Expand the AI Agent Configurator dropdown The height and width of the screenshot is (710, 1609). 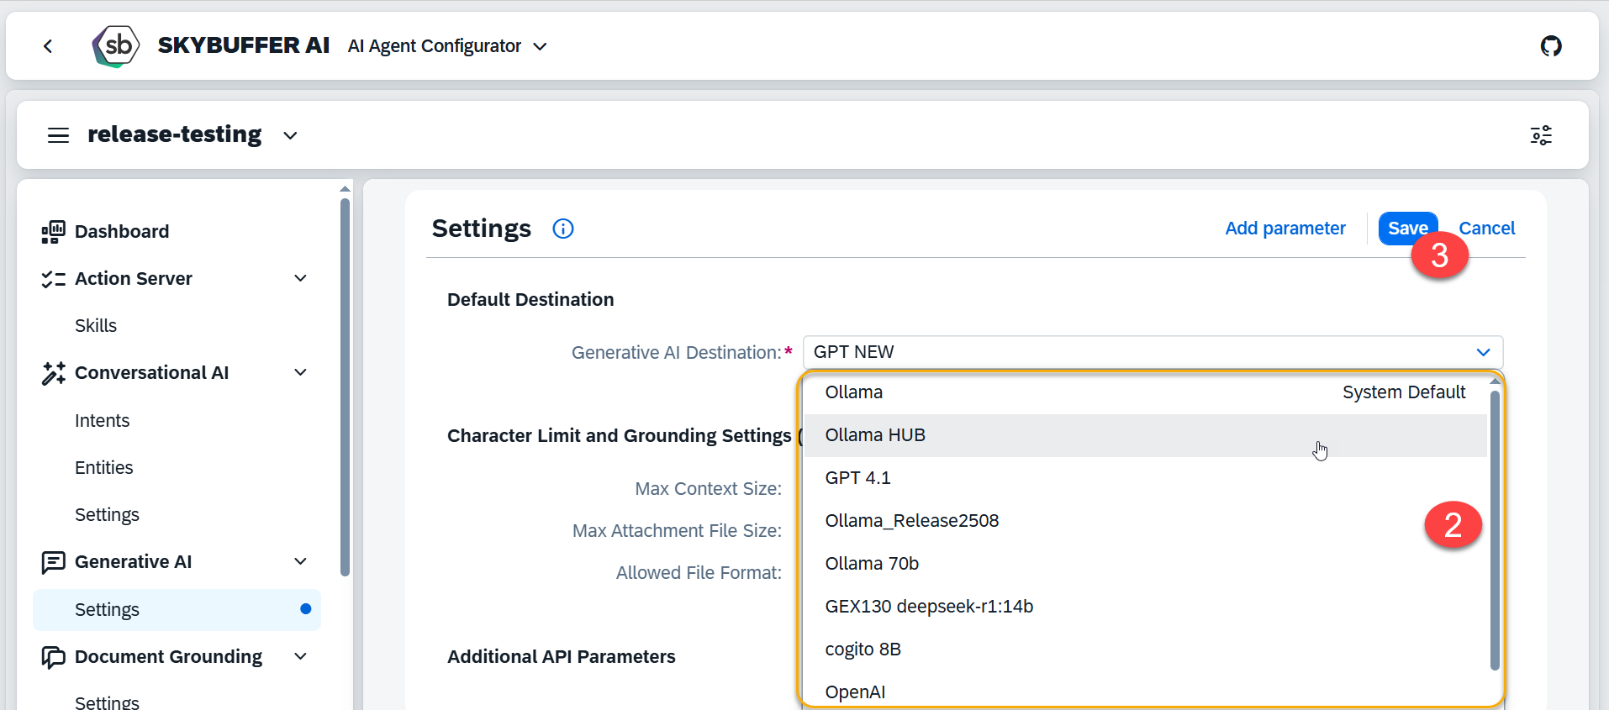[540, 46]
